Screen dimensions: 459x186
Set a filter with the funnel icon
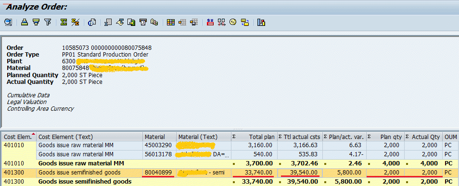pos(48,22)
